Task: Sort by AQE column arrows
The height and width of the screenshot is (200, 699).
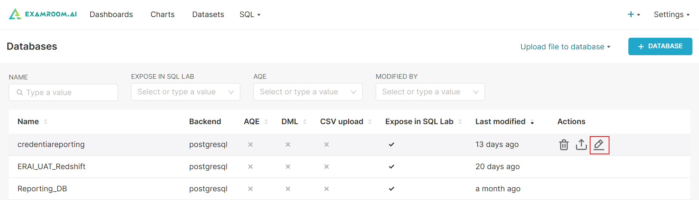Action: click(266, 122)
